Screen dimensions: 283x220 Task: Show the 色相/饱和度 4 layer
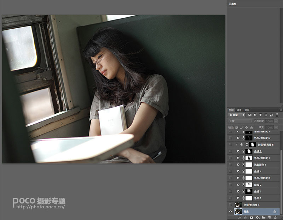231,205
